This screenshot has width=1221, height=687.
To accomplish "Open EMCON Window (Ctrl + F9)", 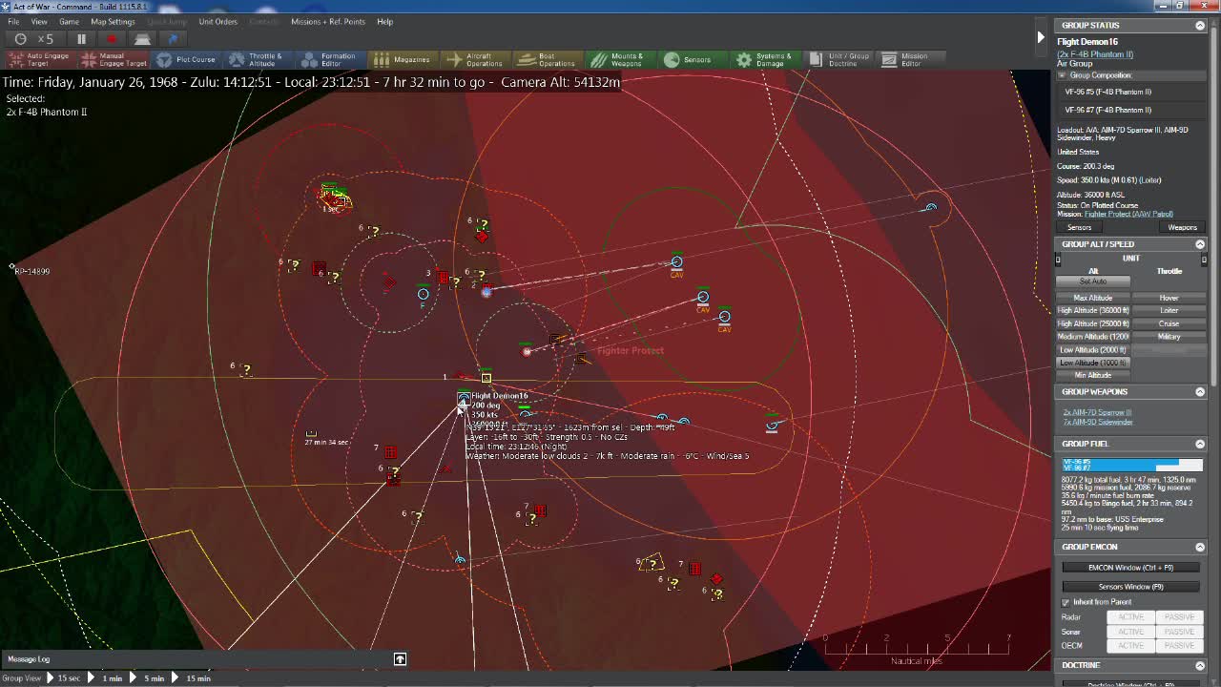I will point(1130,568).
